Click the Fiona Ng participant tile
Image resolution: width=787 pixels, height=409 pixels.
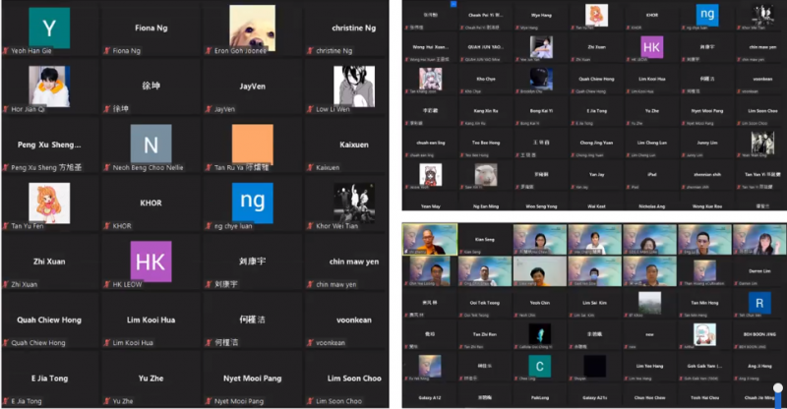click(x=151, y=31)
